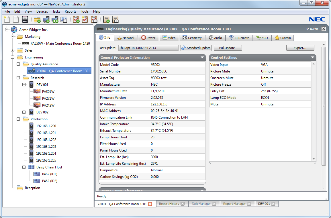Image resolution: width=331 pixels, height=218 pixels.
Task: Click the Add Group folder toolbar icon
Action: 37,19
